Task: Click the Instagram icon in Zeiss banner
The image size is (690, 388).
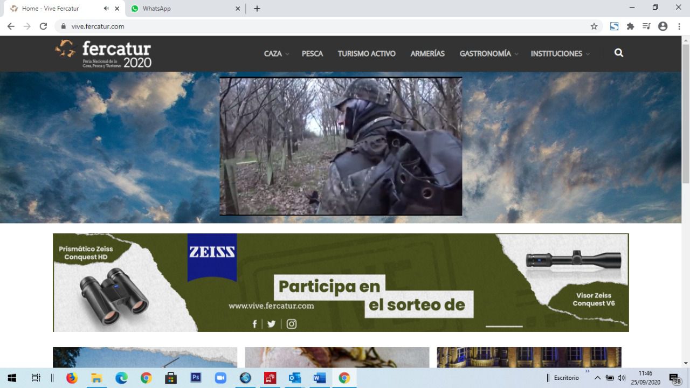Action: click(x=292, y=324)
